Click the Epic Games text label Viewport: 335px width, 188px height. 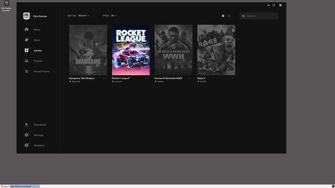tap(40, 16)
